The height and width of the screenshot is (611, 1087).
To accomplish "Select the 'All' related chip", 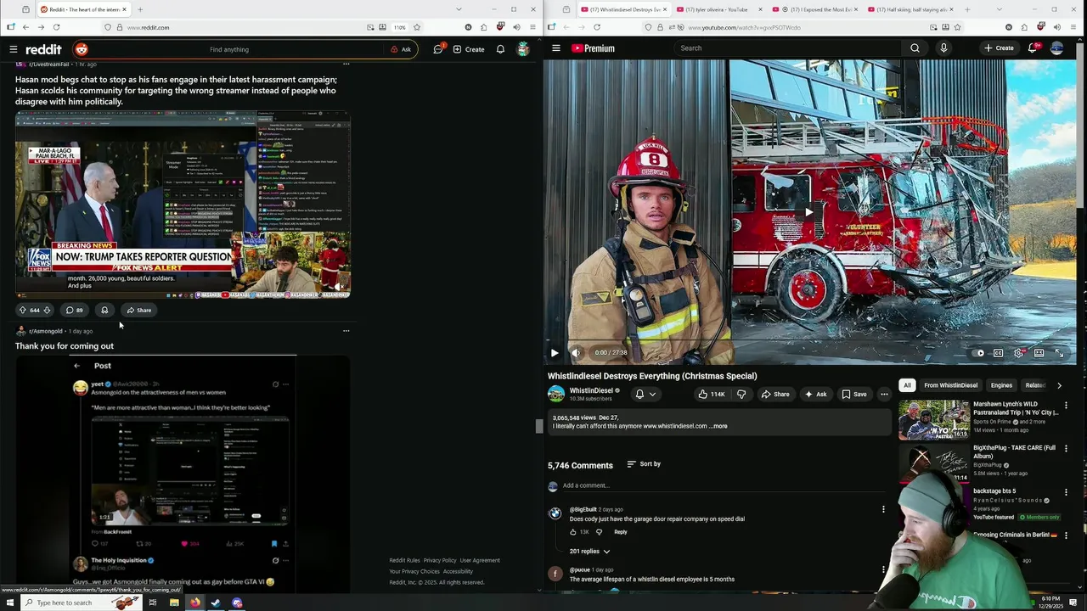I will [907, 385].
